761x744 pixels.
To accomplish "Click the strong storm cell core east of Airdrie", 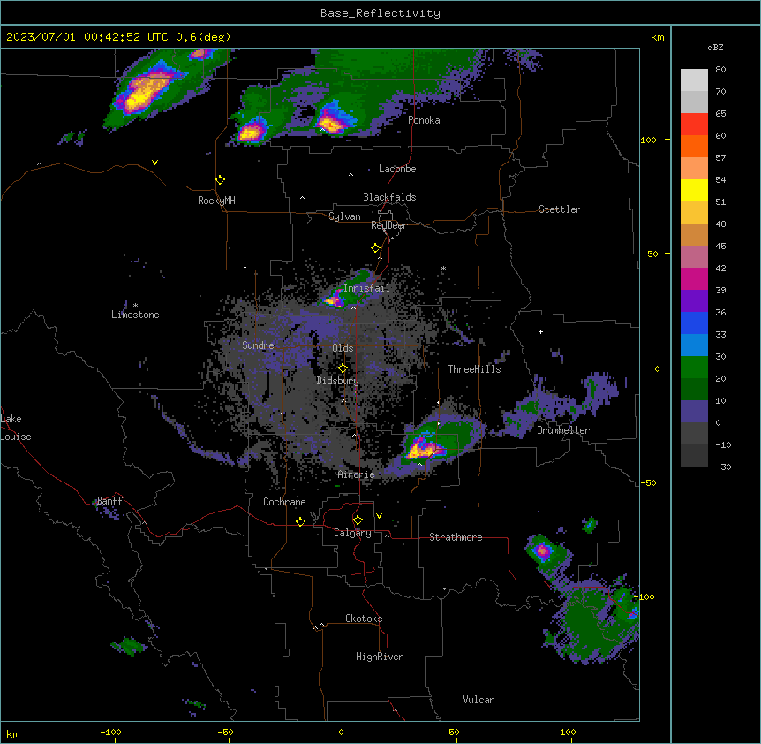I will pos(423,449).
